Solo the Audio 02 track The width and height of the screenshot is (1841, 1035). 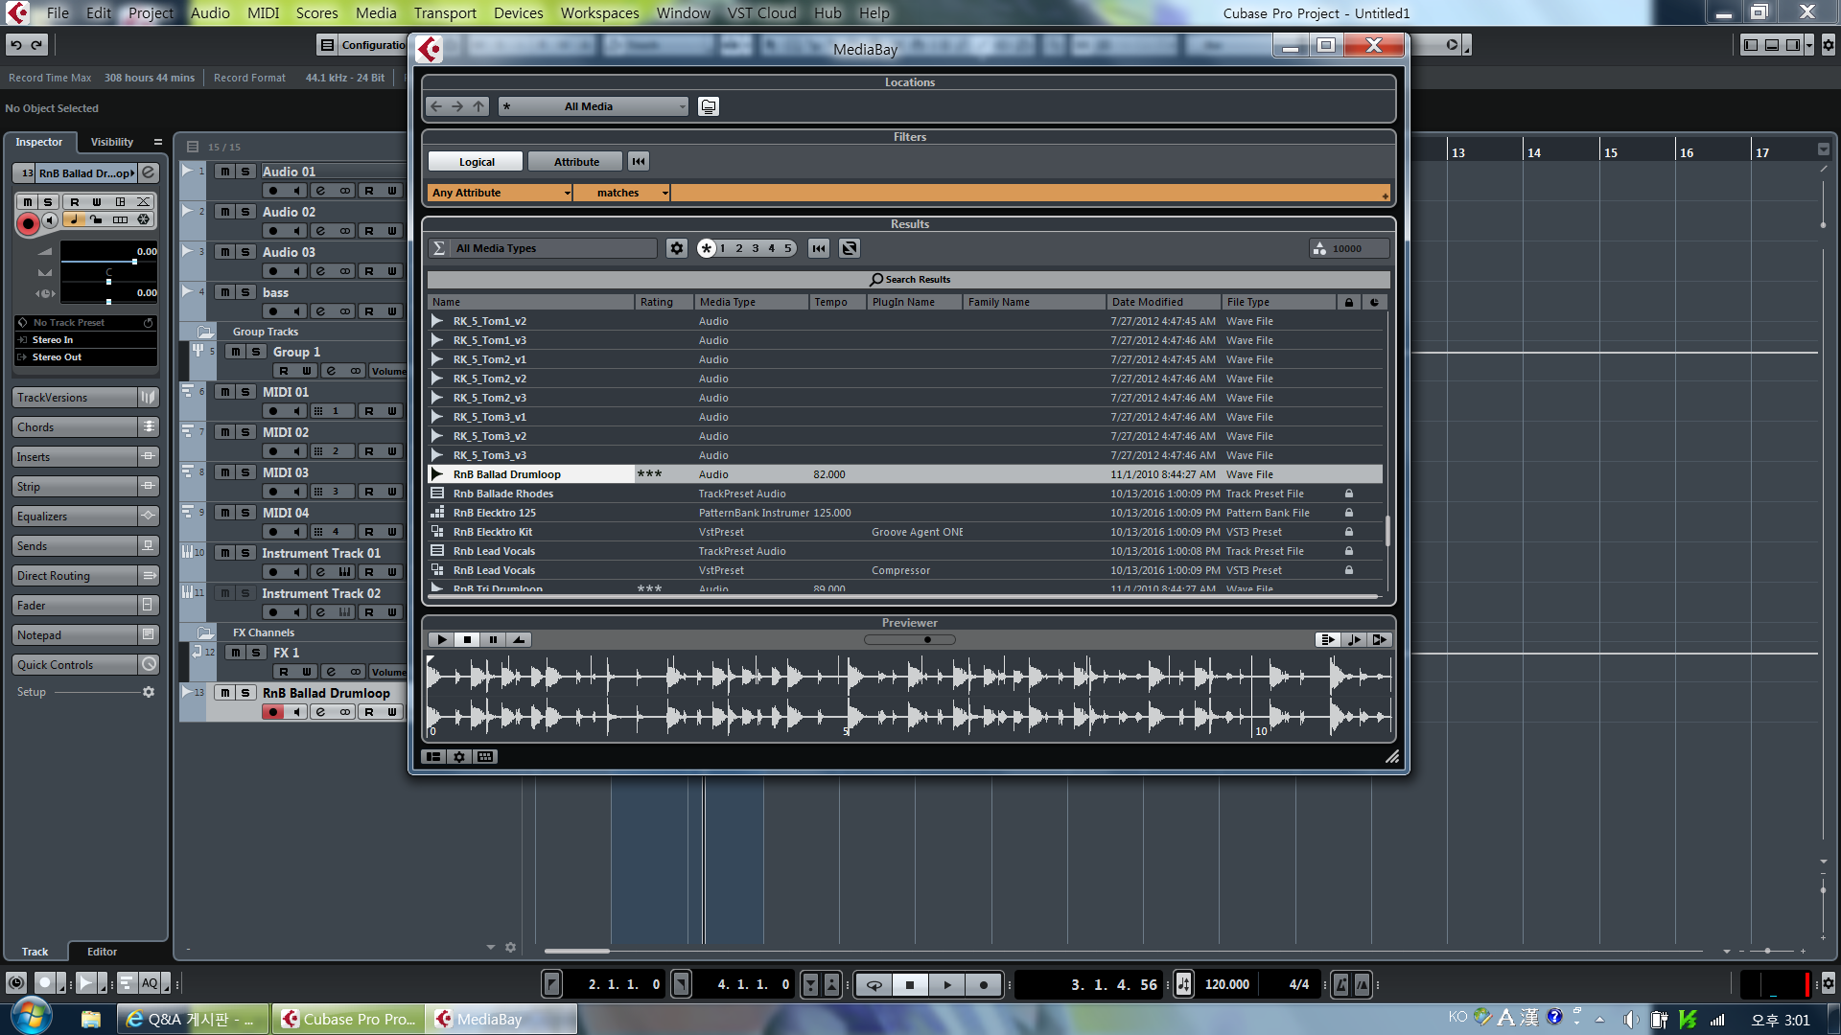point(245,212)
